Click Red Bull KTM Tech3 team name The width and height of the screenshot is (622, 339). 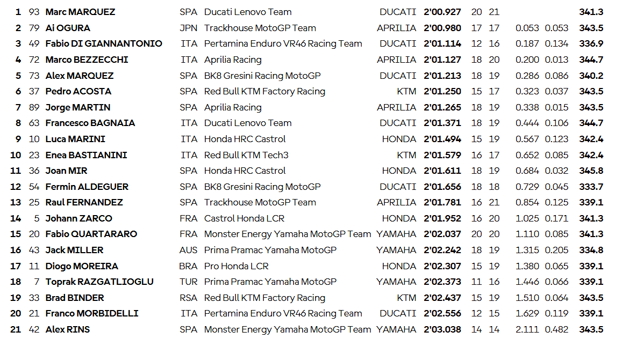point(246,155)
